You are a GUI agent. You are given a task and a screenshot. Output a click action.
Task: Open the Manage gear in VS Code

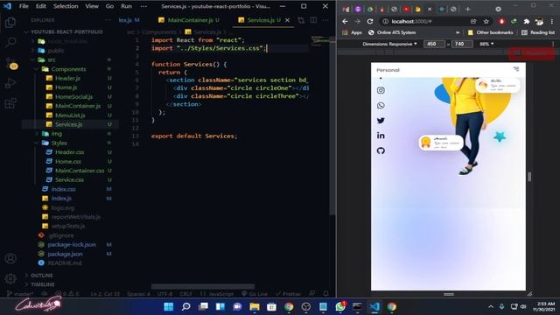pos(10,278)
